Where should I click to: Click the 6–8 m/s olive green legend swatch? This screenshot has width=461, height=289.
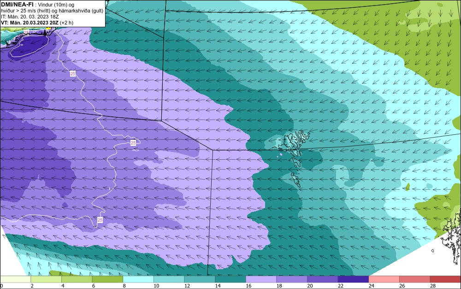(x=107, y=279)
